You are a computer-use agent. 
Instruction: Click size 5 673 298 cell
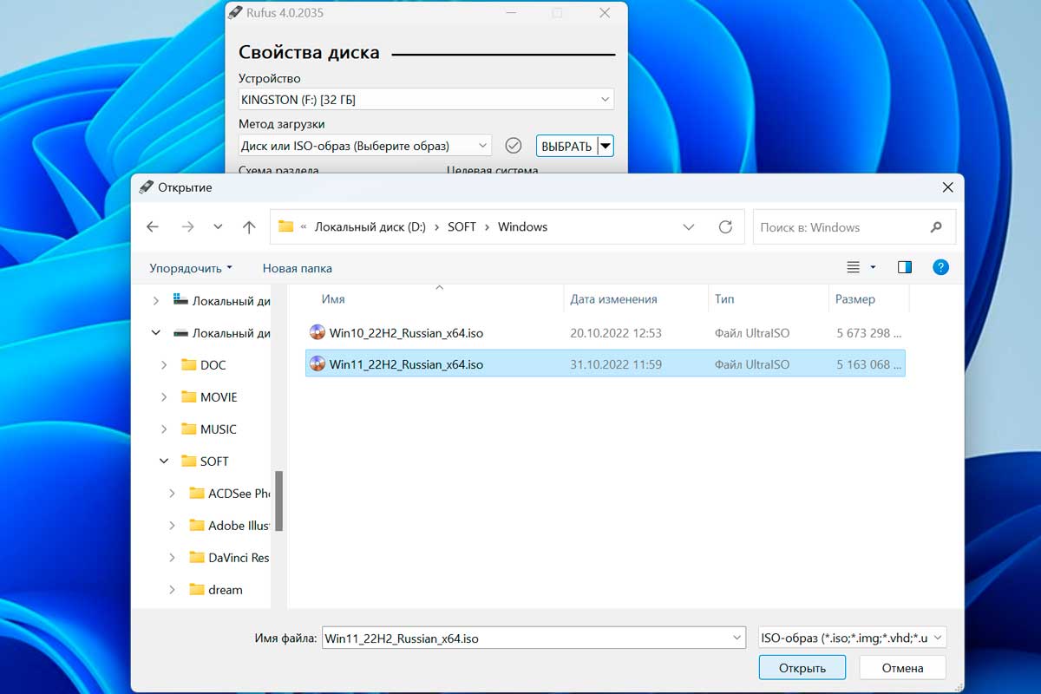869,333
